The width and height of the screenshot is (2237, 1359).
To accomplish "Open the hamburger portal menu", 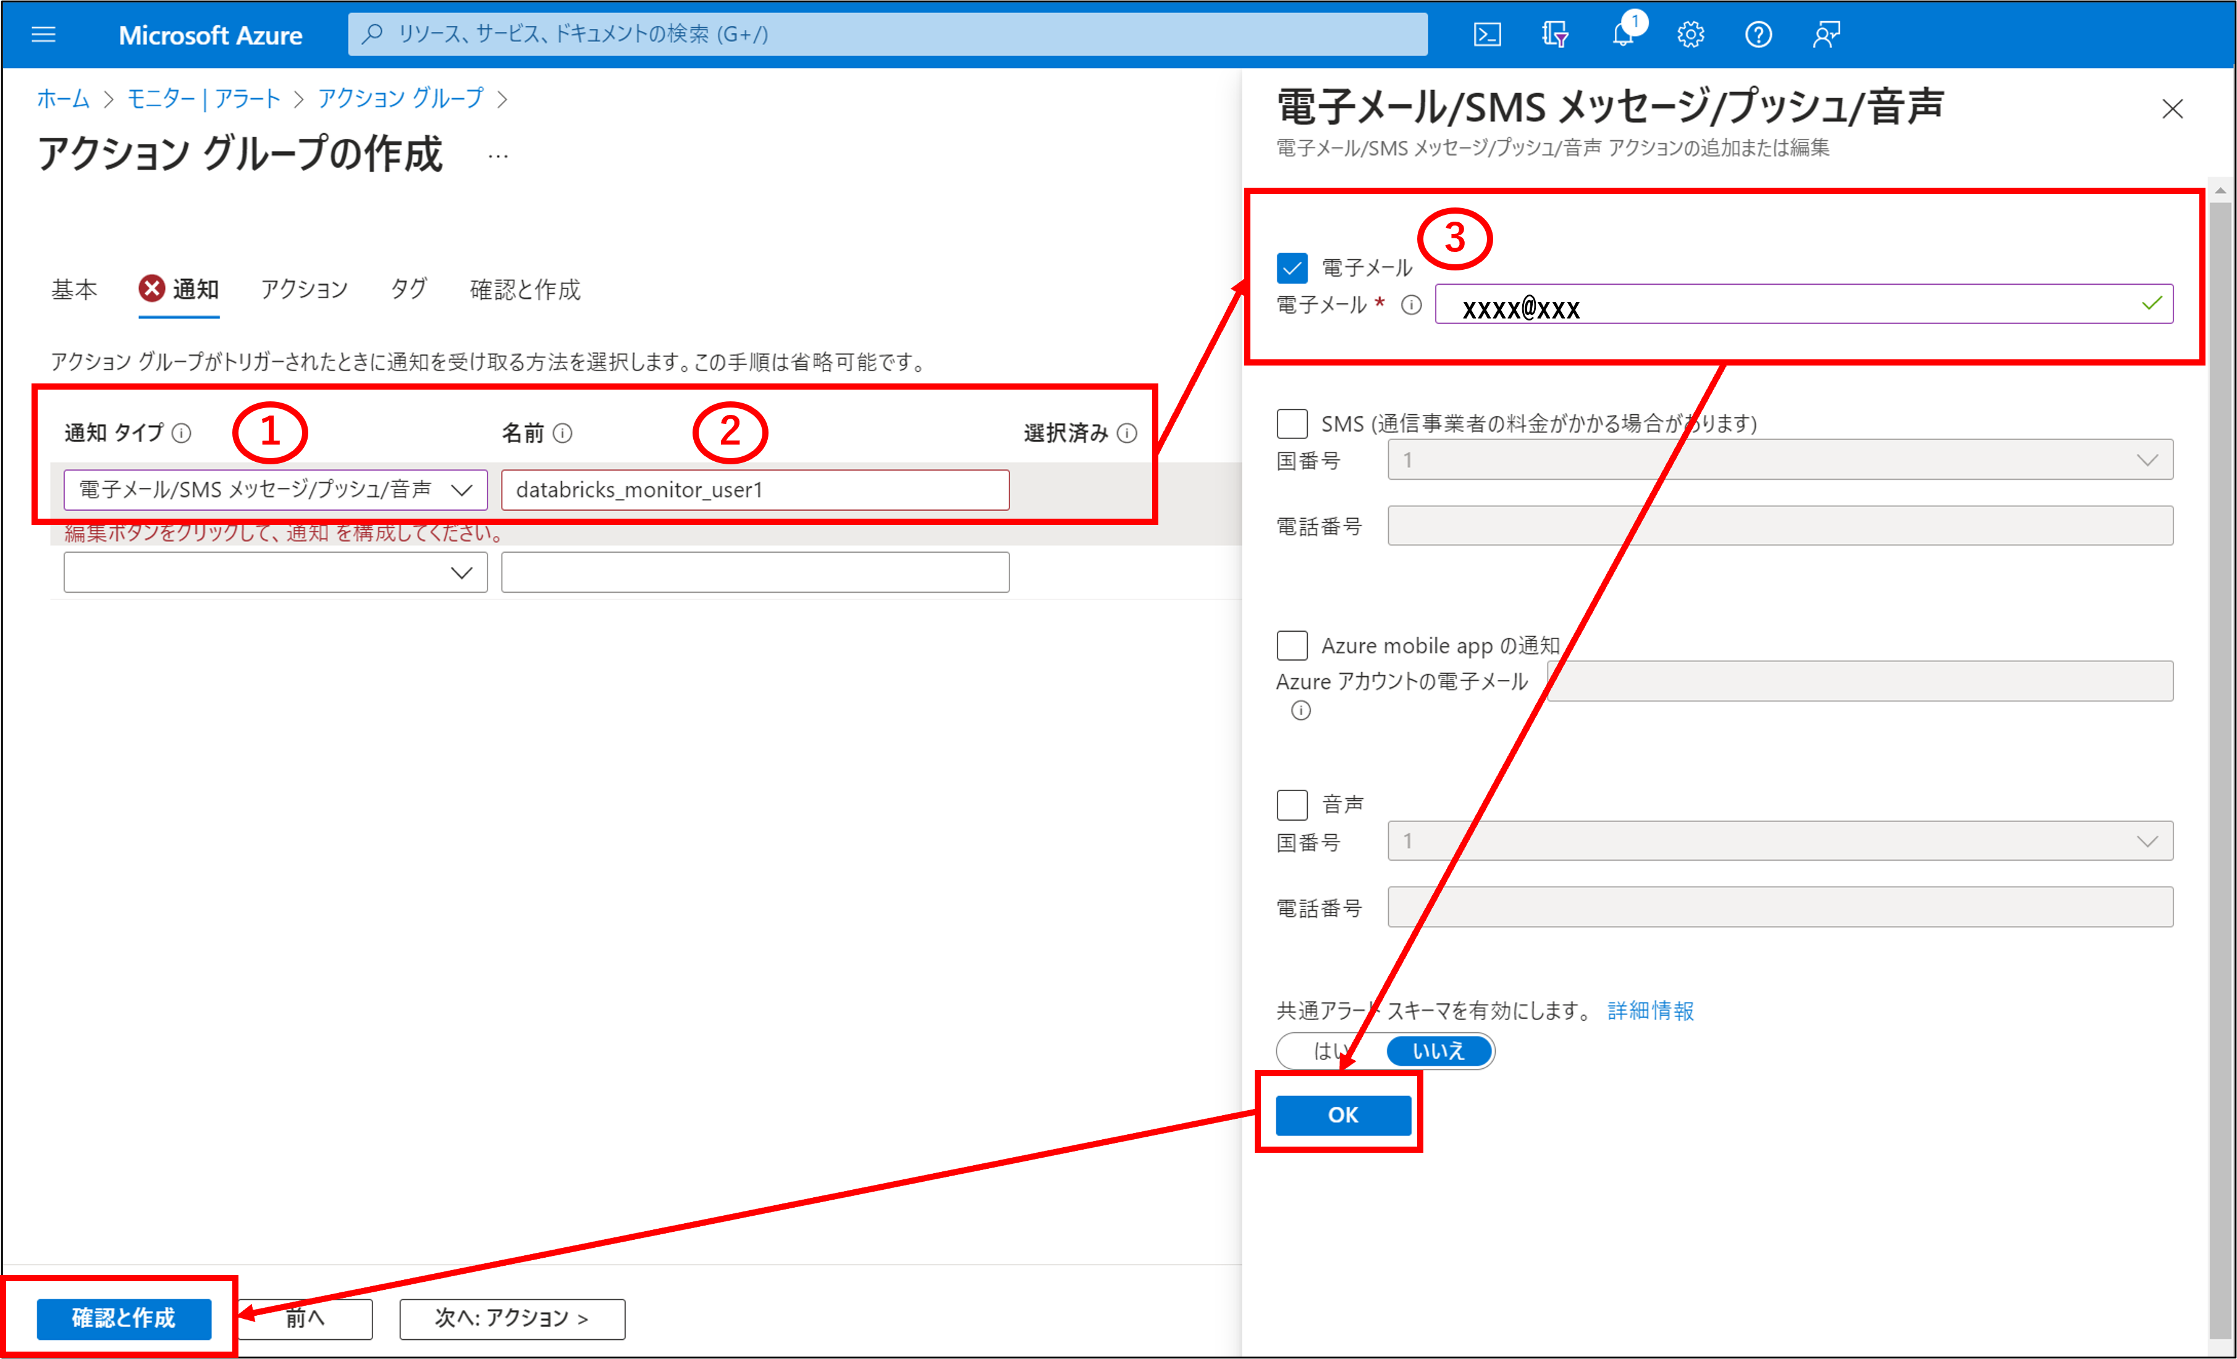I will pyautogui.click(x=44, y=35).
